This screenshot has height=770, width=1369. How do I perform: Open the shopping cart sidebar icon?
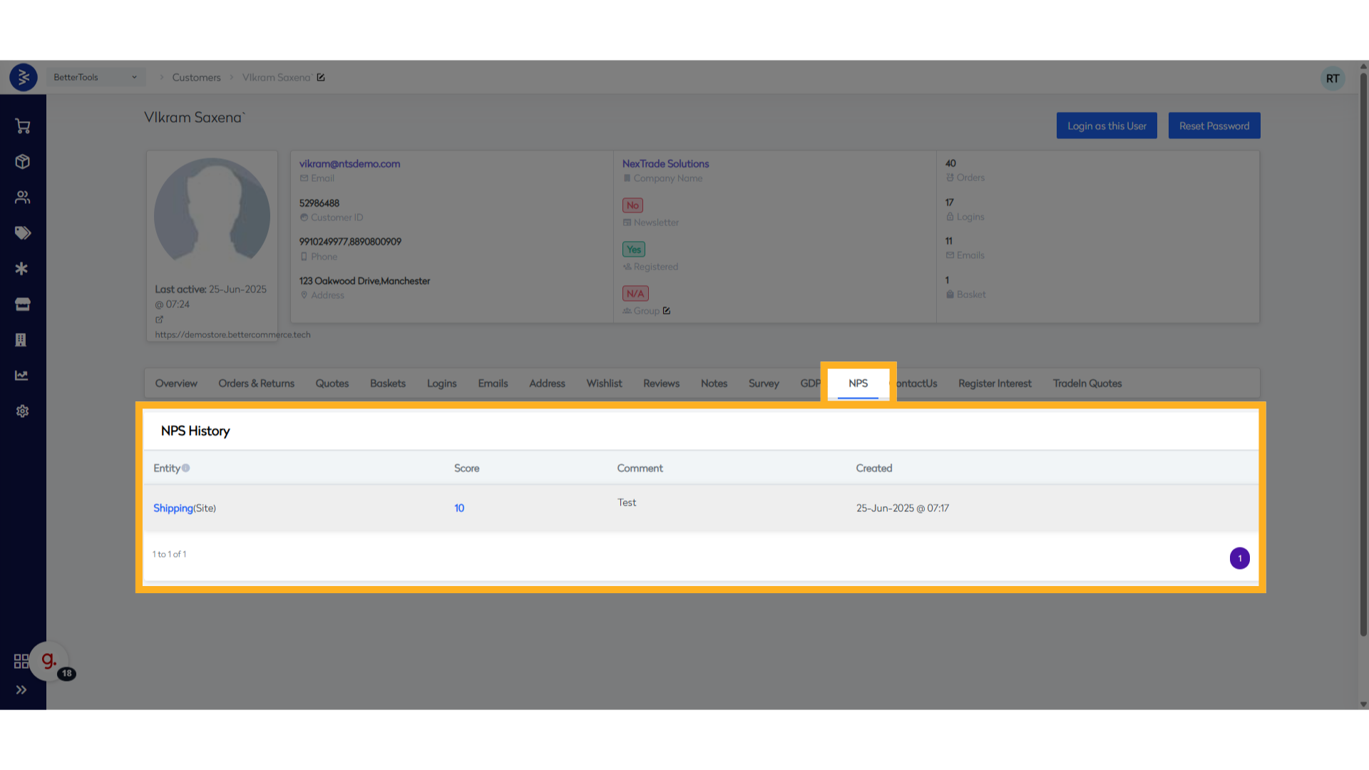[23, 126]
